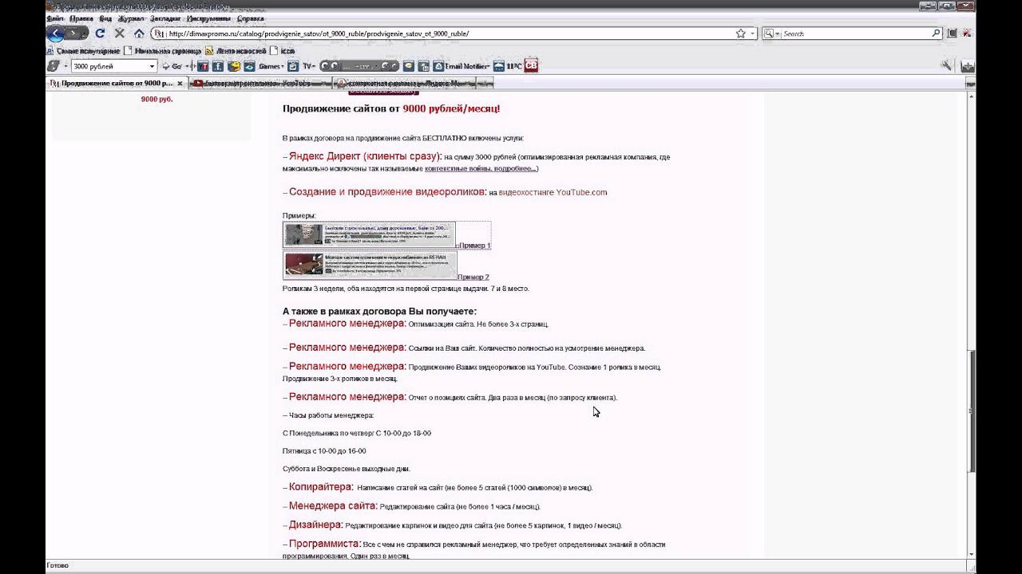The height and width of the screenshot is (574, 1022).
Task: Click the Facebook toolbar icon
Action: (x=217, y=66)
